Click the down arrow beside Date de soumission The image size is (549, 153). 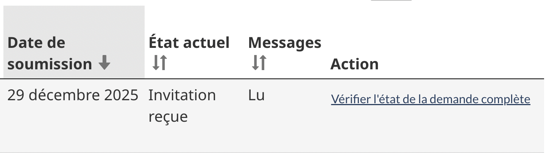[x=104, y=64]
